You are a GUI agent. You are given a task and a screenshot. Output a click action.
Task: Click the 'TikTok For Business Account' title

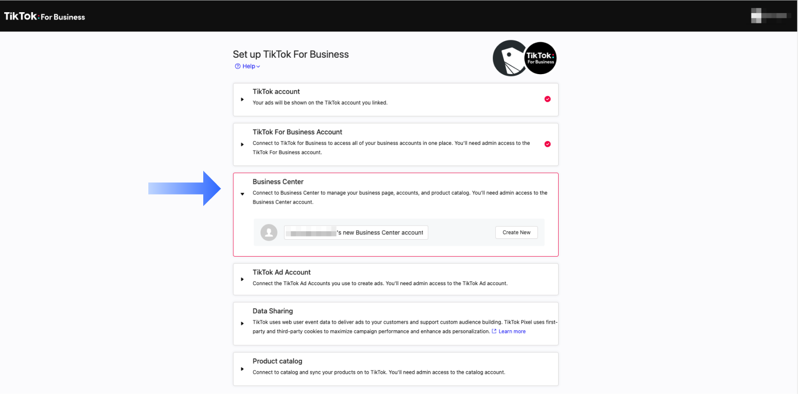pyautogui.click(x=297, y=132)
